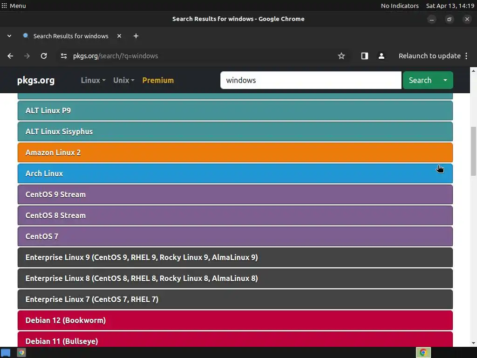Click the page vertical scrollbar thumb
This screenshot has width=477, height=358.
click(x=473, y=151)
